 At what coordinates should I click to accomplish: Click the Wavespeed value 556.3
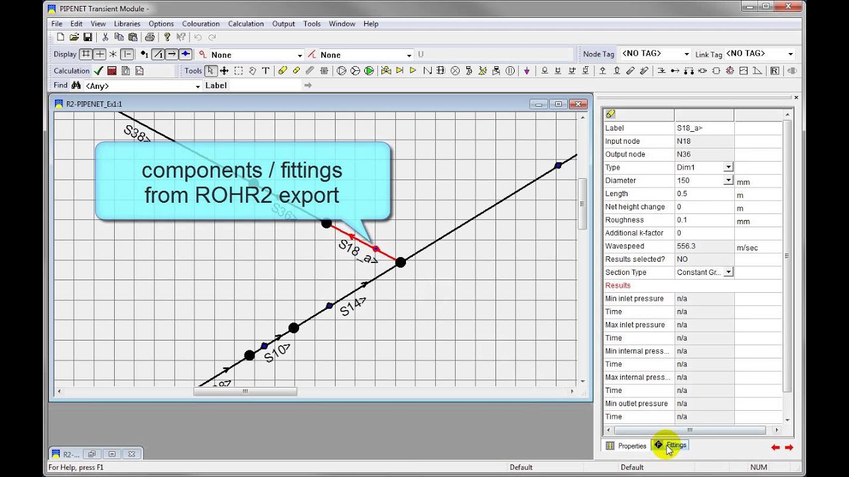(x=704, y=246)
